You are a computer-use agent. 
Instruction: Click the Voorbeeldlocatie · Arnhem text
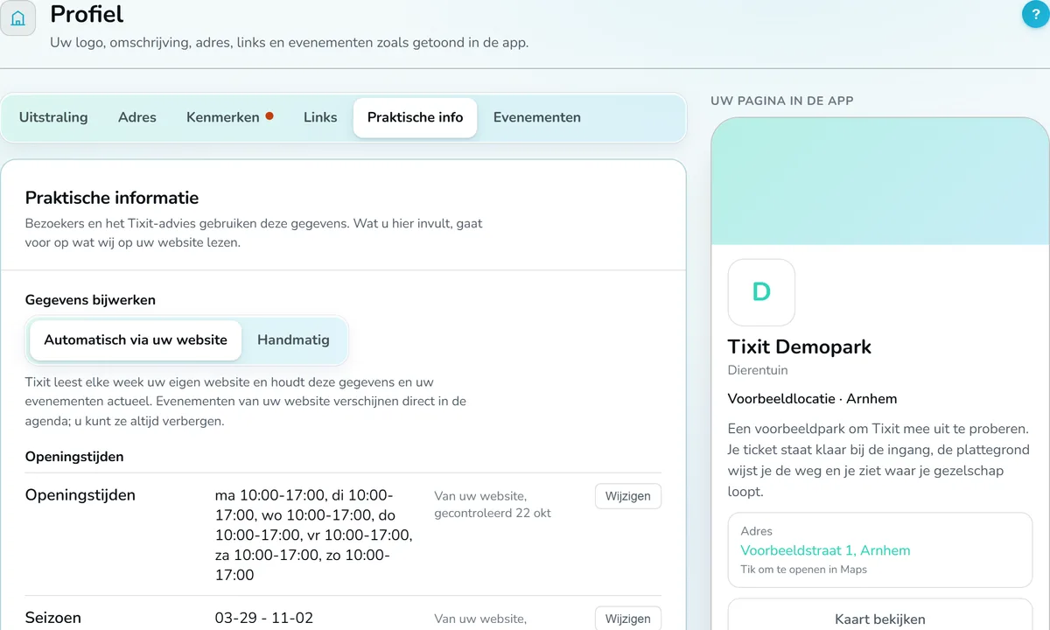coord(812,399)
